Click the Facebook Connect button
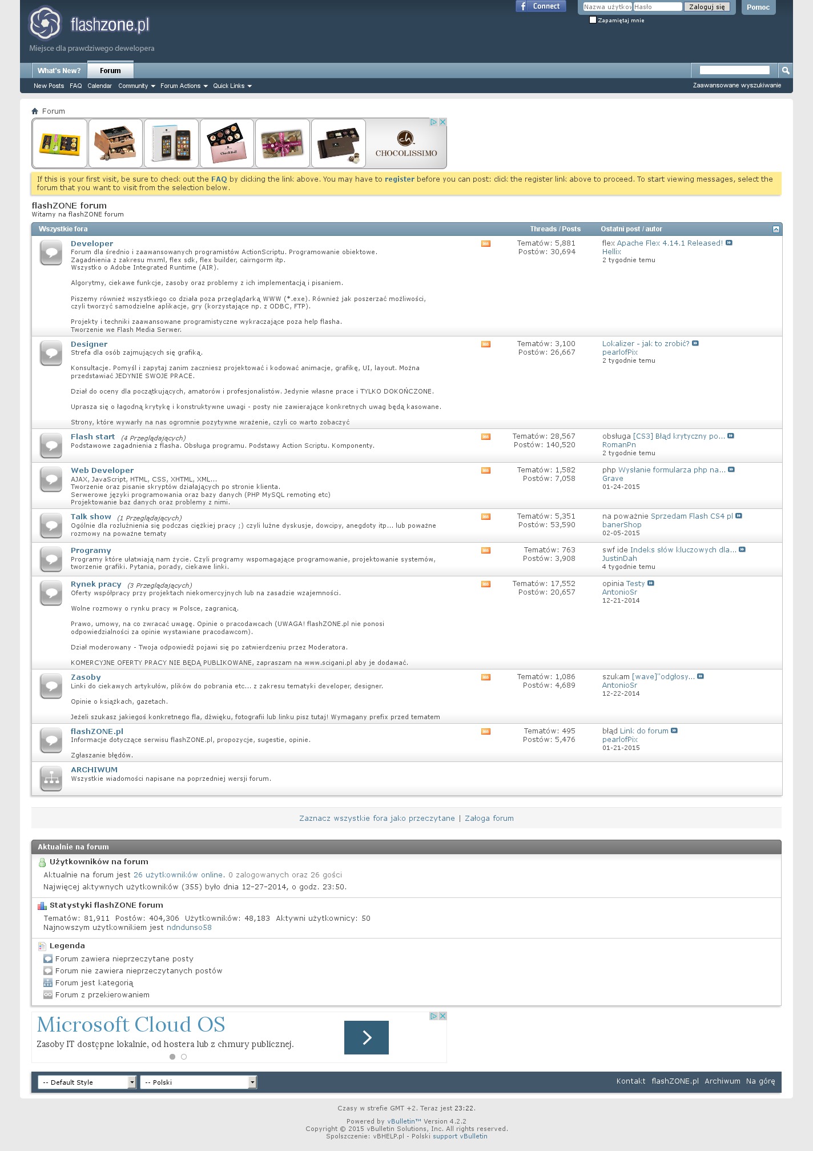The height and width of the screenshot is (1151, 813). (x=541, y=6)
